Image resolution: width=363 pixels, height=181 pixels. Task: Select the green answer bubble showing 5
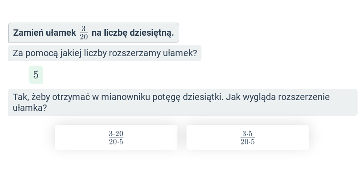36,75
